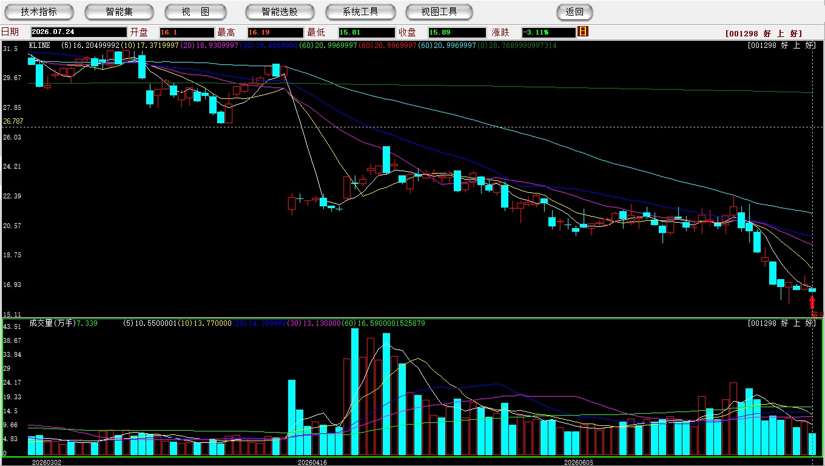
Task: Click the 20260416 date axis label
Action: pyautogui.click(x=312, y=462)
